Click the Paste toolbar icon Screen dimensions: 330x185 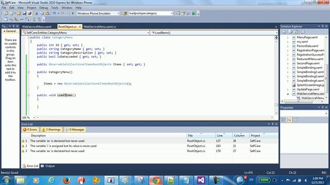click(47, 13)
